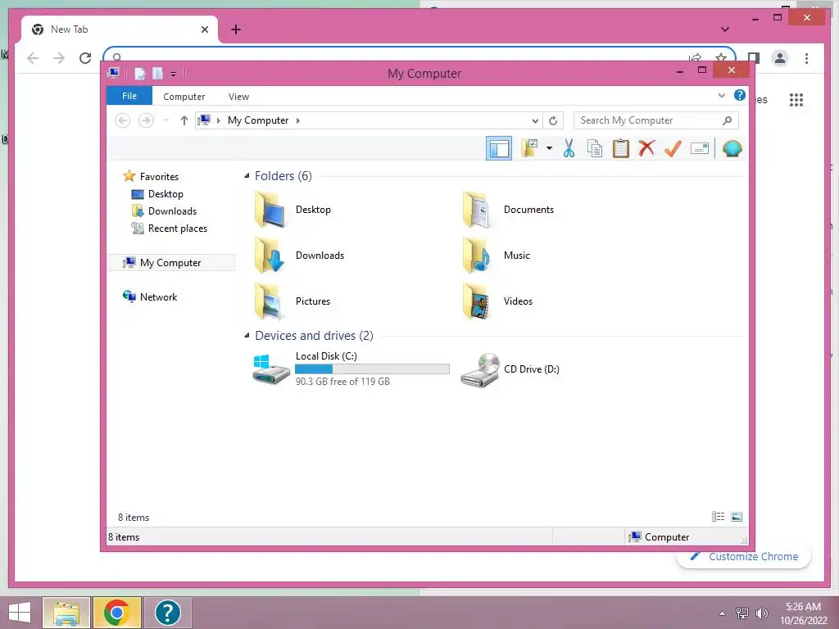Image resolution: width=839 pixels, height=629 pixels.
Task: Click the Explorer Back arrow button
Action: (123, 120)
